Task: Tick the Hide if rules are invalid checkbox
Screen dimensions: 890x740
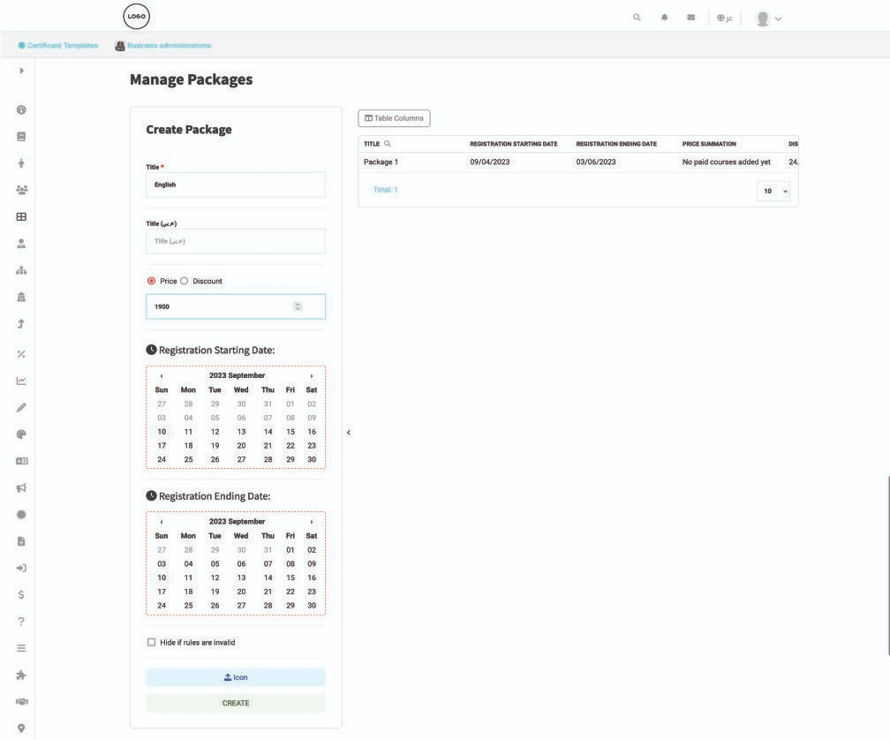Action: pyautogui.click(x=151, y=642)
